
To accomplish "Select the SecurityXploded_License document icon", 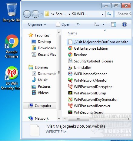I will (x=70, y=61).
